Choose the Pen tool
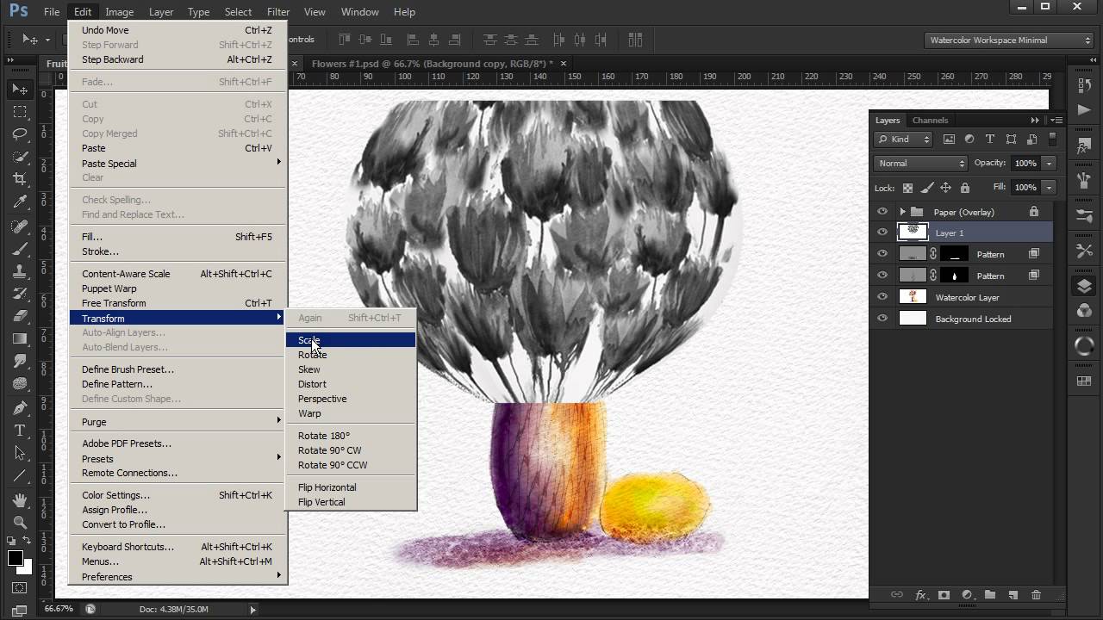This screenshot has width=1103, height=620. tap(20, 407)
